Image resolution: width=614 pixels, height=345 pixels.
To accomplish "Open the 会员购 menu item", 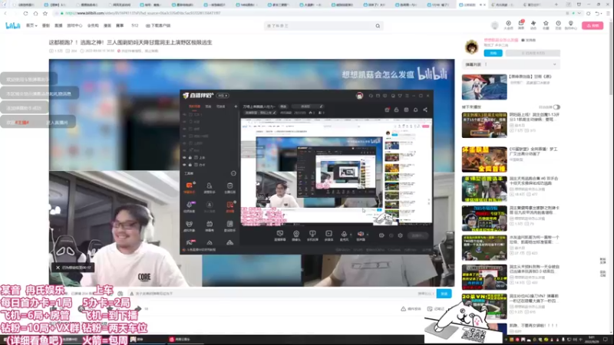I will pos(93,26).
